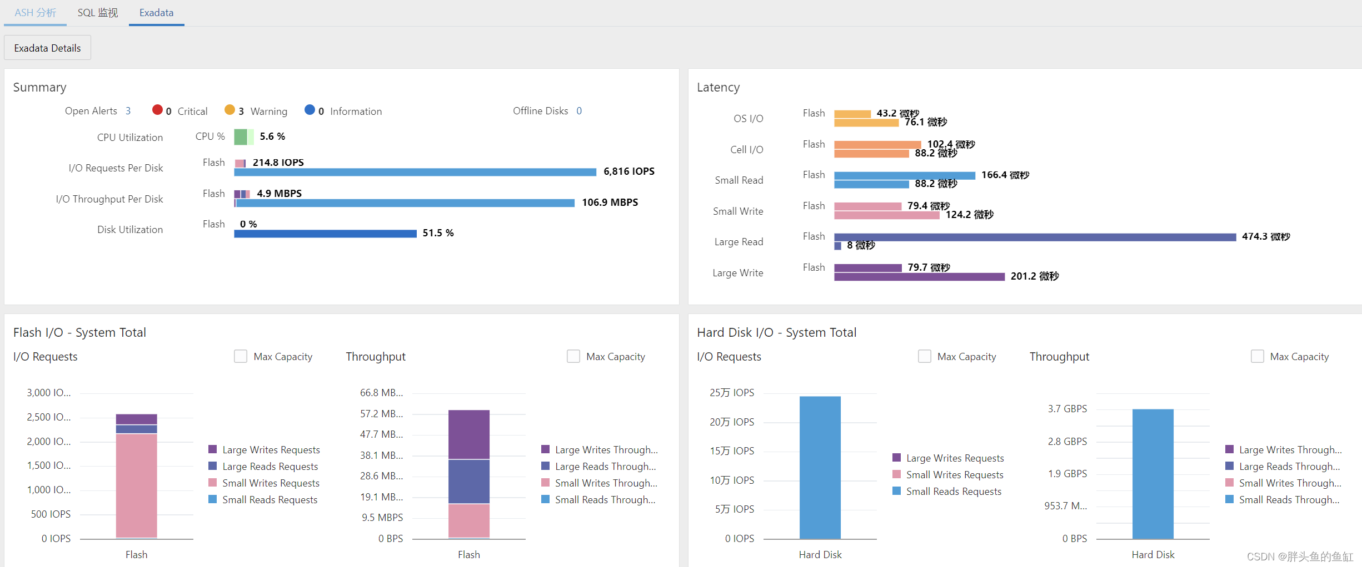Image resolution: width=1362 pixels, height=567 pixels.
Task: Click Hard Disk Large Writes Through... legend swatch
Action: (x=1229, y=449)
